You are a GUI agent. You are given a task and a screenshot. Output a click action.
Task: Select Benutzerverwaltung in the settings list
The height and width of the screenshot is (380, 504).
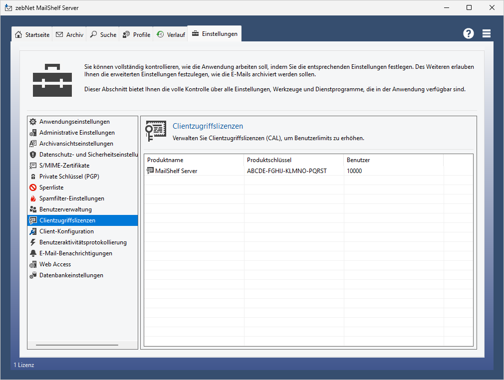(65, 209)
